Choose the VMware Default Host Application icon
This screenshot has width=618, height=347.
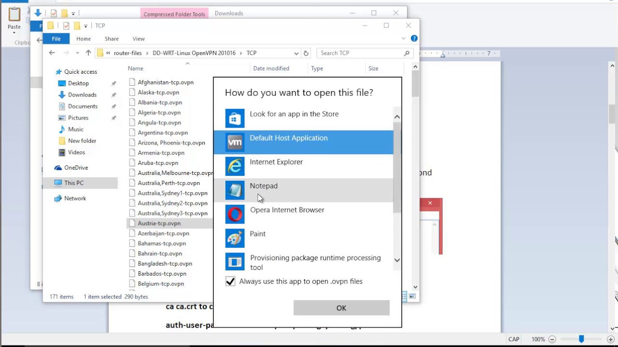tap(235, 142)
